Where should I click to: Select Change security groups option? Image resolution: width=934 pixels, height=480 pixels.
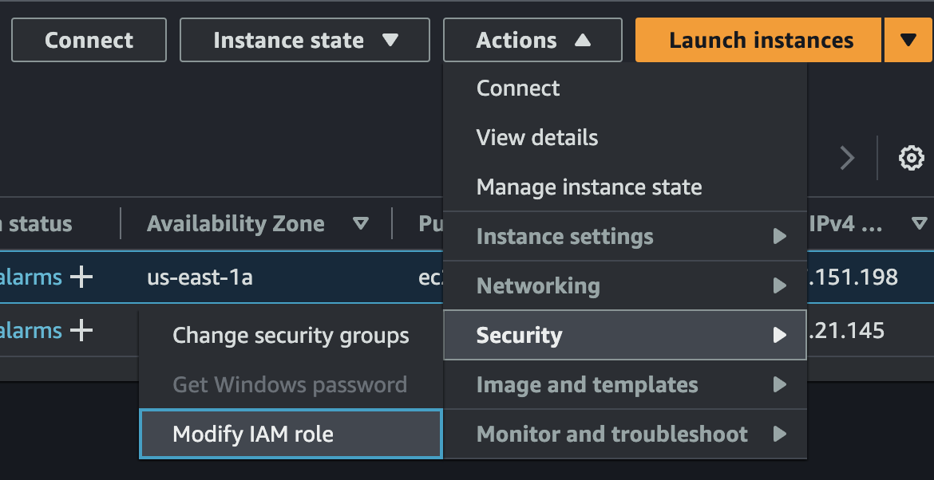pyautogui.click(x=291, y=336)
